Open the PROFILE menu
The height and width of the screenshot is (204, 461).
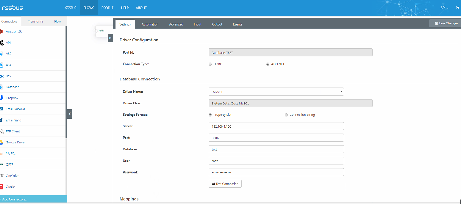point(108,8)
